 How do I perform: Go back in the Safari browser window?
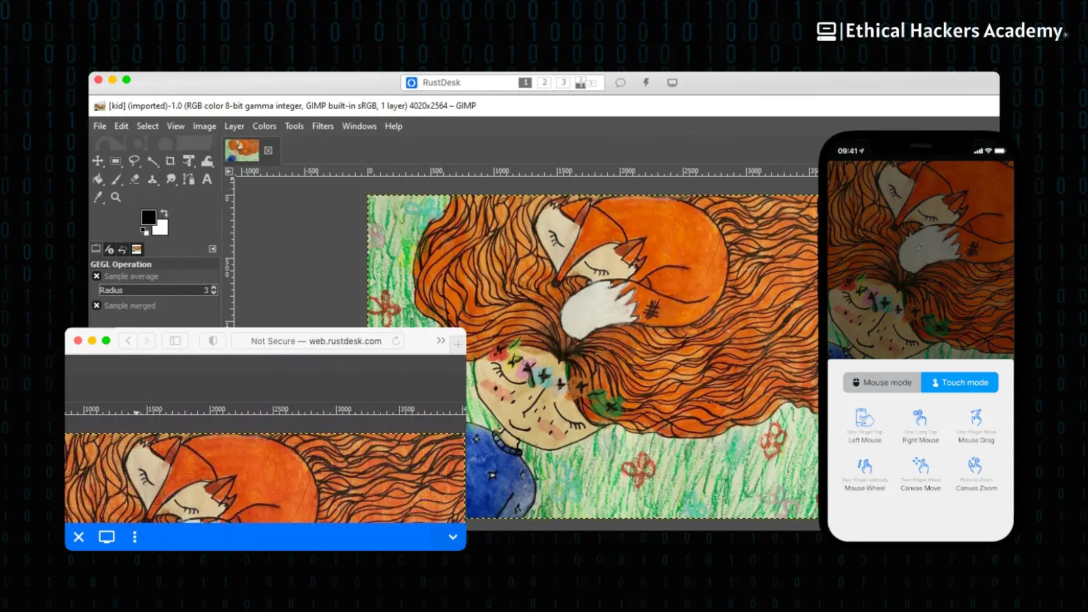coord(128,341)
